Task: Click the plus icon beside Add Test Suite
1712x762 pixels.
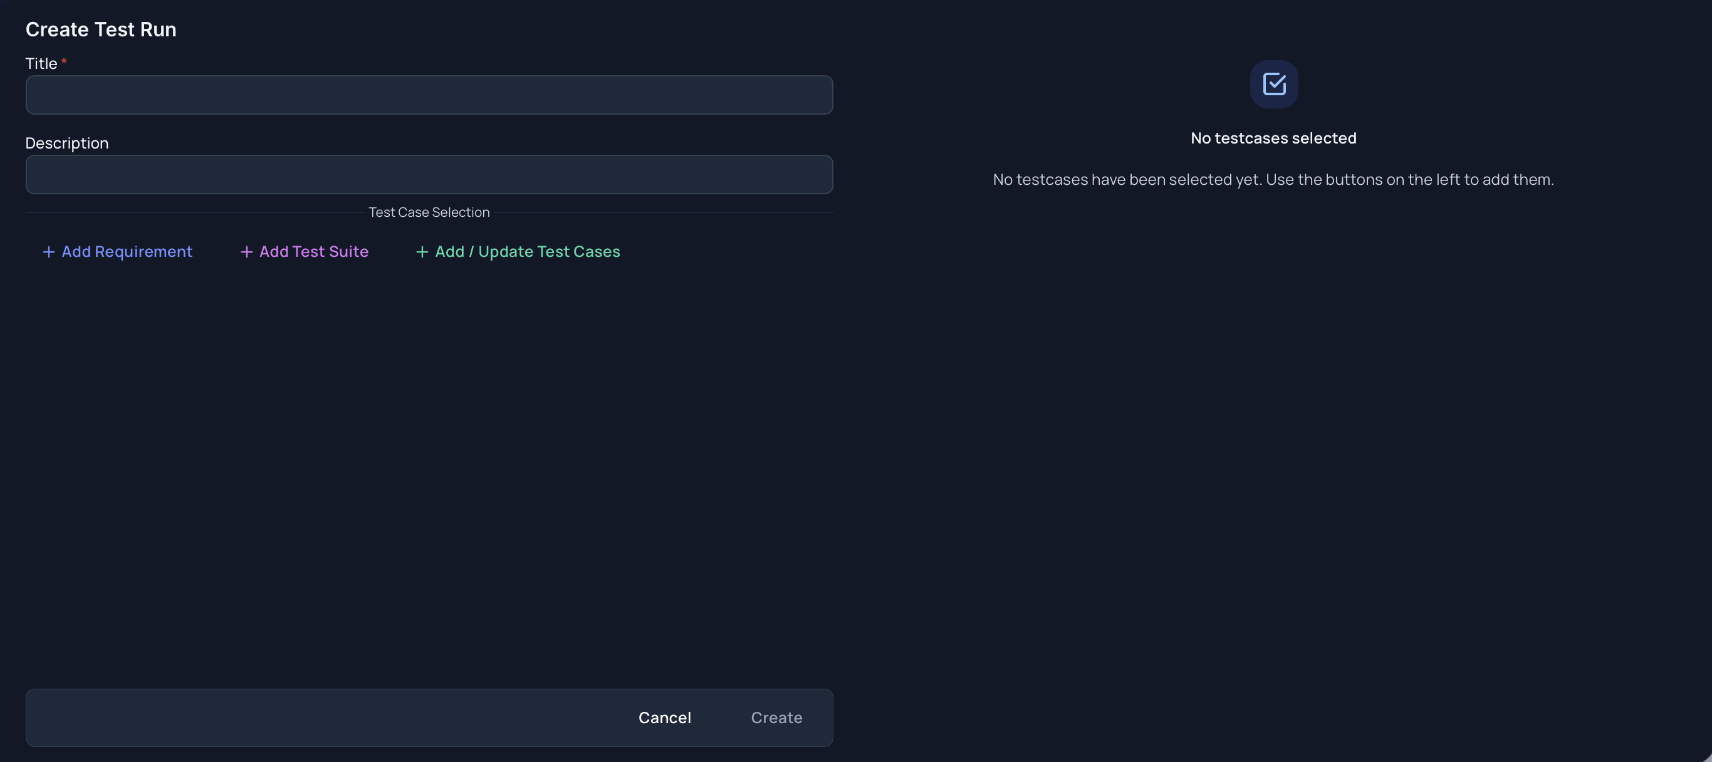Action: pyautogui.click(x=246, y=252)
